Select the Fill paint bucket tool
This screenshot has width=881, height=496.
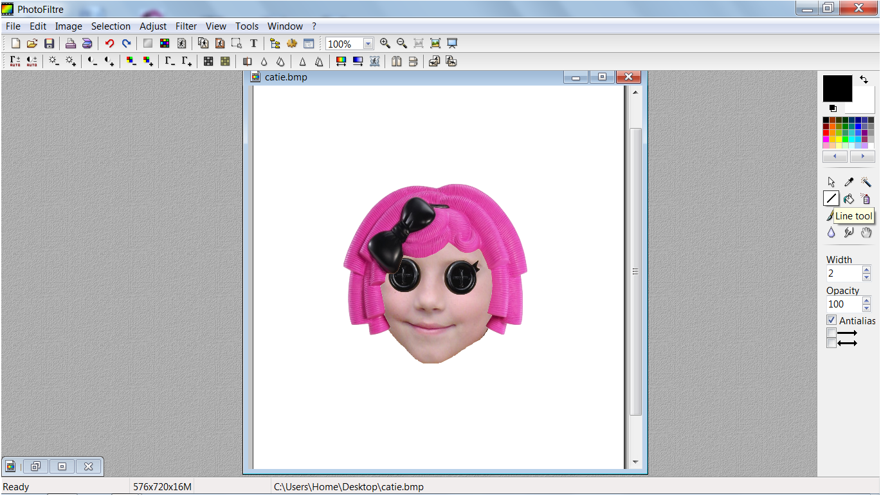point(849,199)
